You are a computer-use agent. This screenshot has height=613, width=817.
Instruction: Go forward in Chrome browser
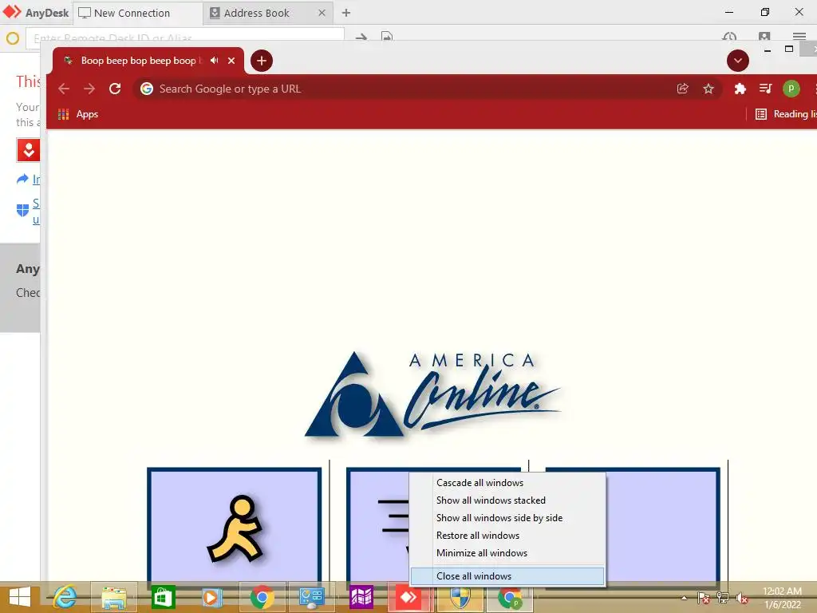click(89, 89)
